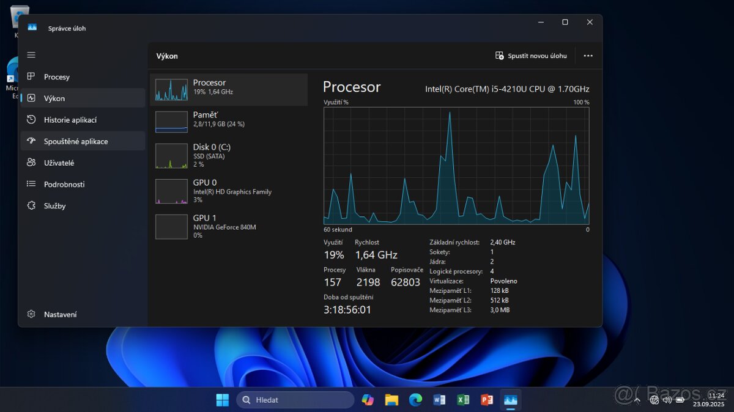
Task: Open the more options (...) menu
Action: [x=588, y=56]
